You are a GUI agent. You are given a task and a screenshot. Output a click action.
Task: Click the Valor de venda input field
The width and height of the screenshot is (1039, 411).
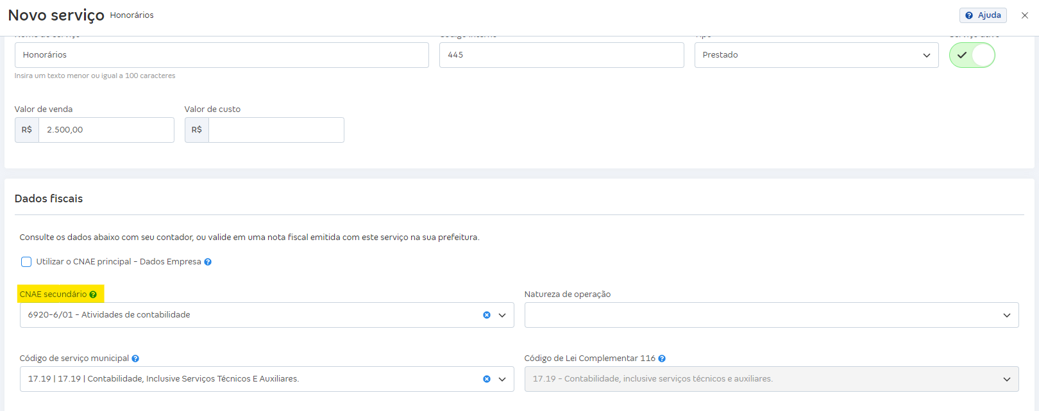106,130
